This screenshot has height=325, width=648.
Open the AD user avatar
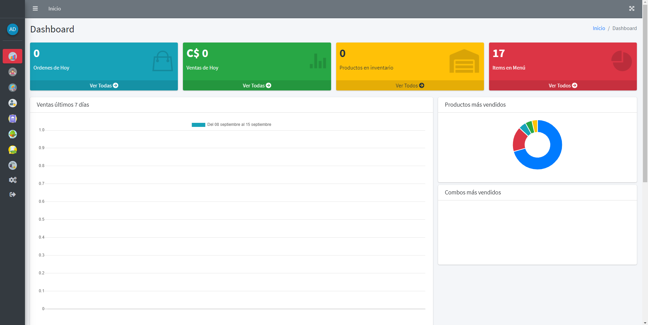[12, 29]
